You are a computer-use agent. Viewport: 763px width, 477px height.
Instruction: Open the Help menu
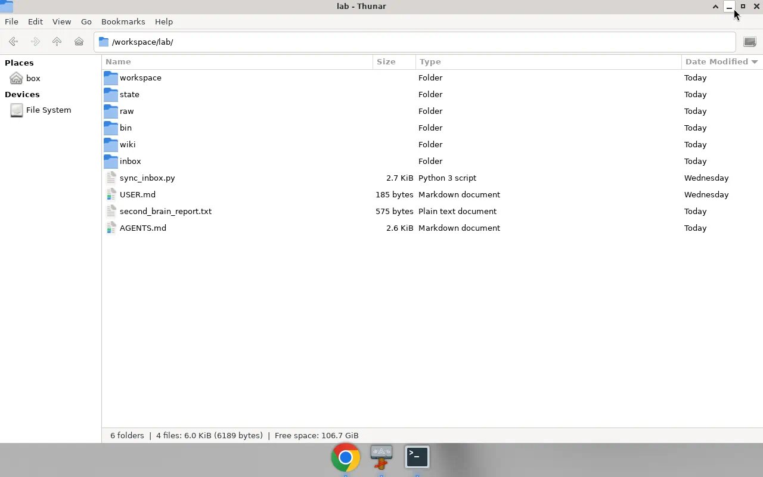point(164,21)
